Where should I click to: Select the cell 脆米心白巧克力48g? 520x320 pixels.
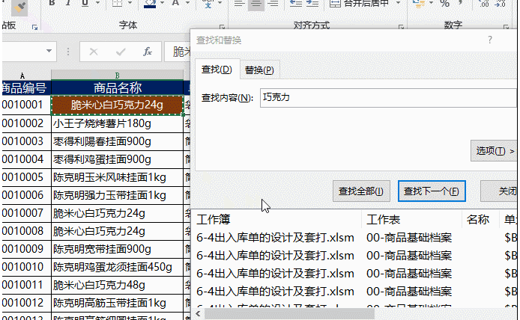pos(118,286)
